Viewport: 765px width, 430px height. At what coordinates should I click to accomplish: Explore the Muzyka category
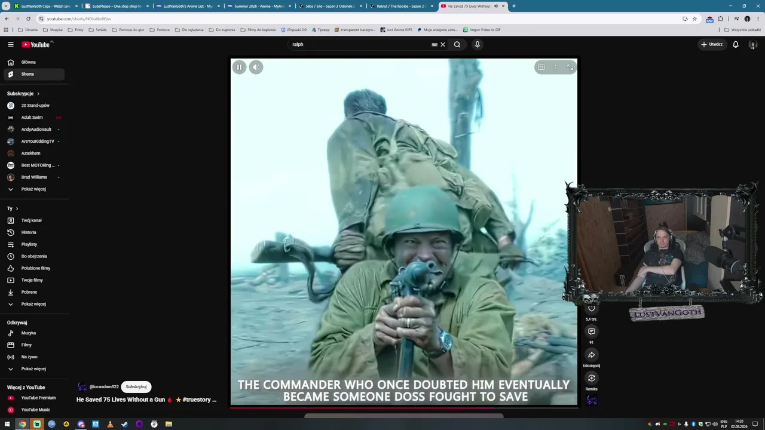coord(33,333)
